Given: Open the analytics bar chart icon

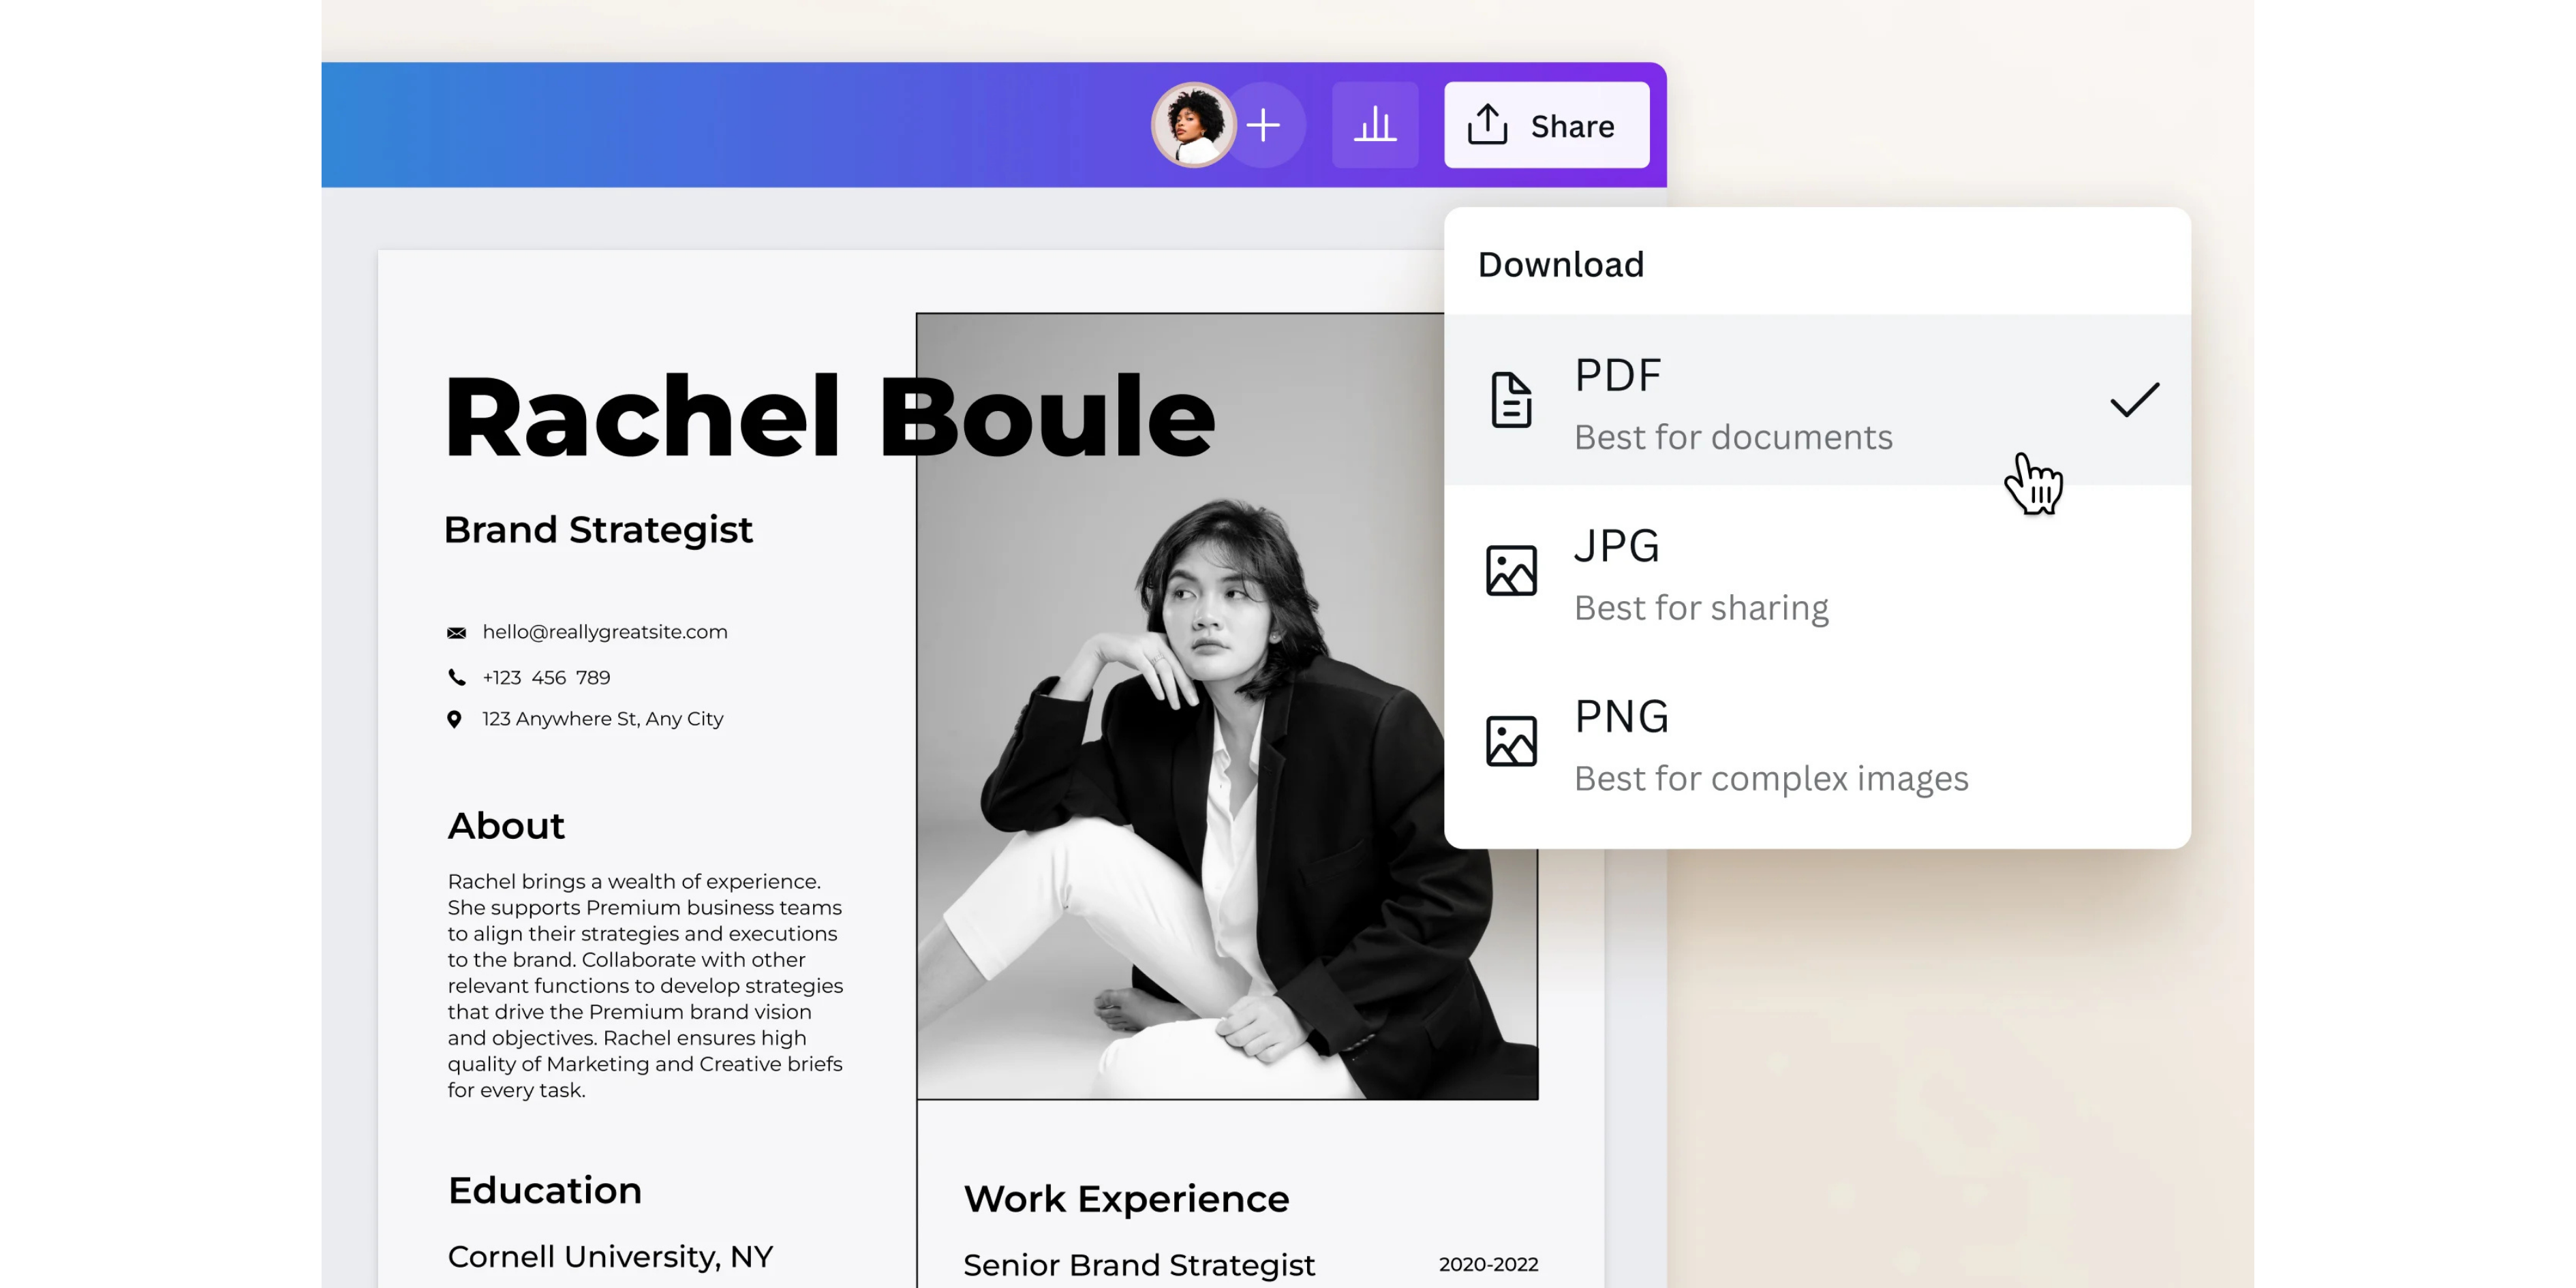Looking at the screenshot, I should 1375,125.
